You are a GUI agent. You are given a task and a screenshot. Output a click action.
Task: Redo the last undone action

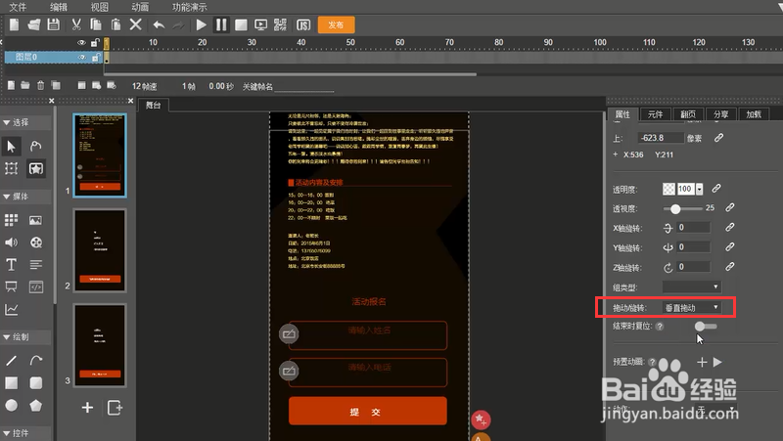(x=178, y=25)
